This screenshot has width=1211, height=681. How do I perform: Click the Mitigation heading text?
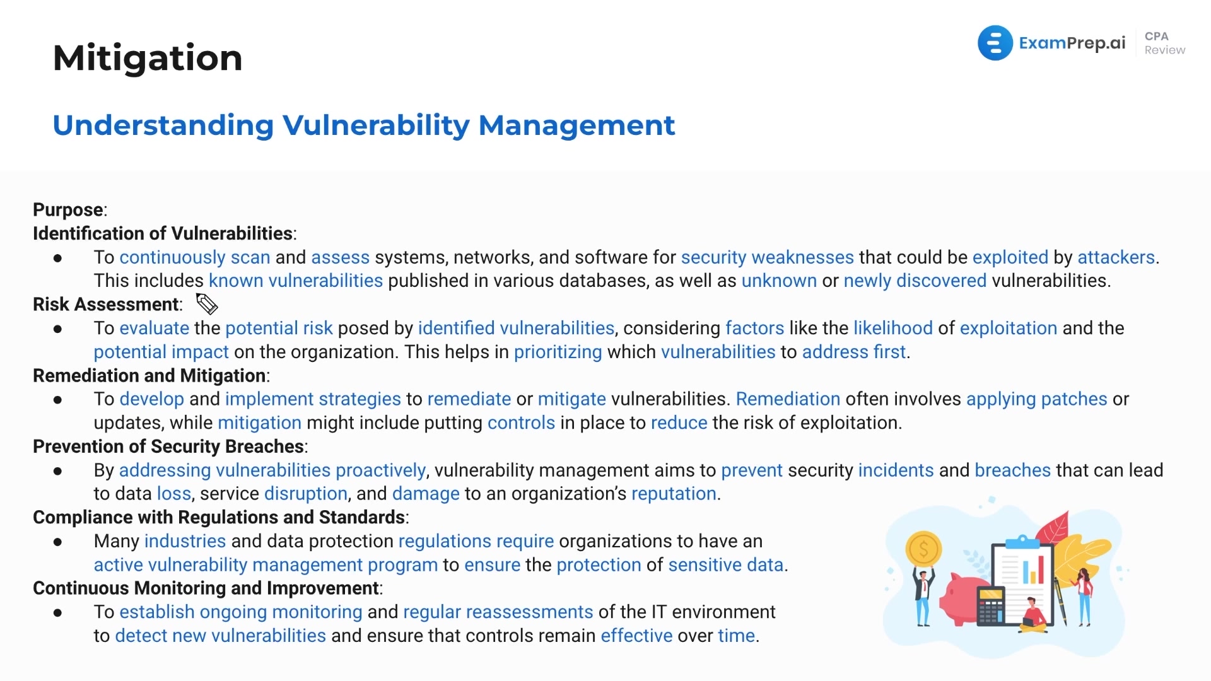tap(149, 55)
